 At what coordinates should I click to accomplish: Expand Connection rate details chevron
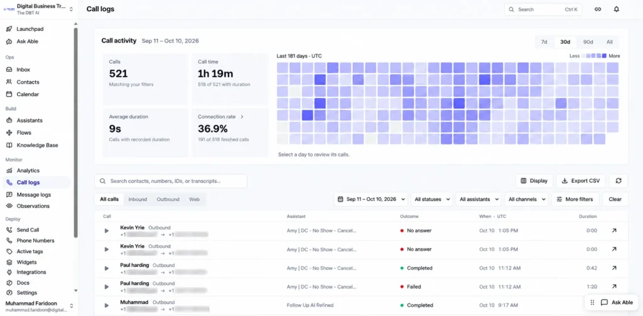242,117
